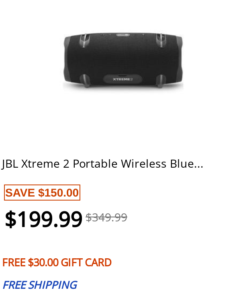Click the word JBL in product title

[10, 164]
